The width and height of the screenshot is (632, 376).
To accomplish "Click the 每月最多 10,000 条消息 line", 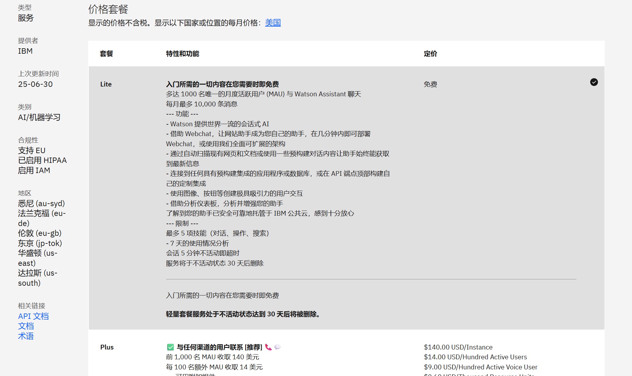I will pos(202,104).
